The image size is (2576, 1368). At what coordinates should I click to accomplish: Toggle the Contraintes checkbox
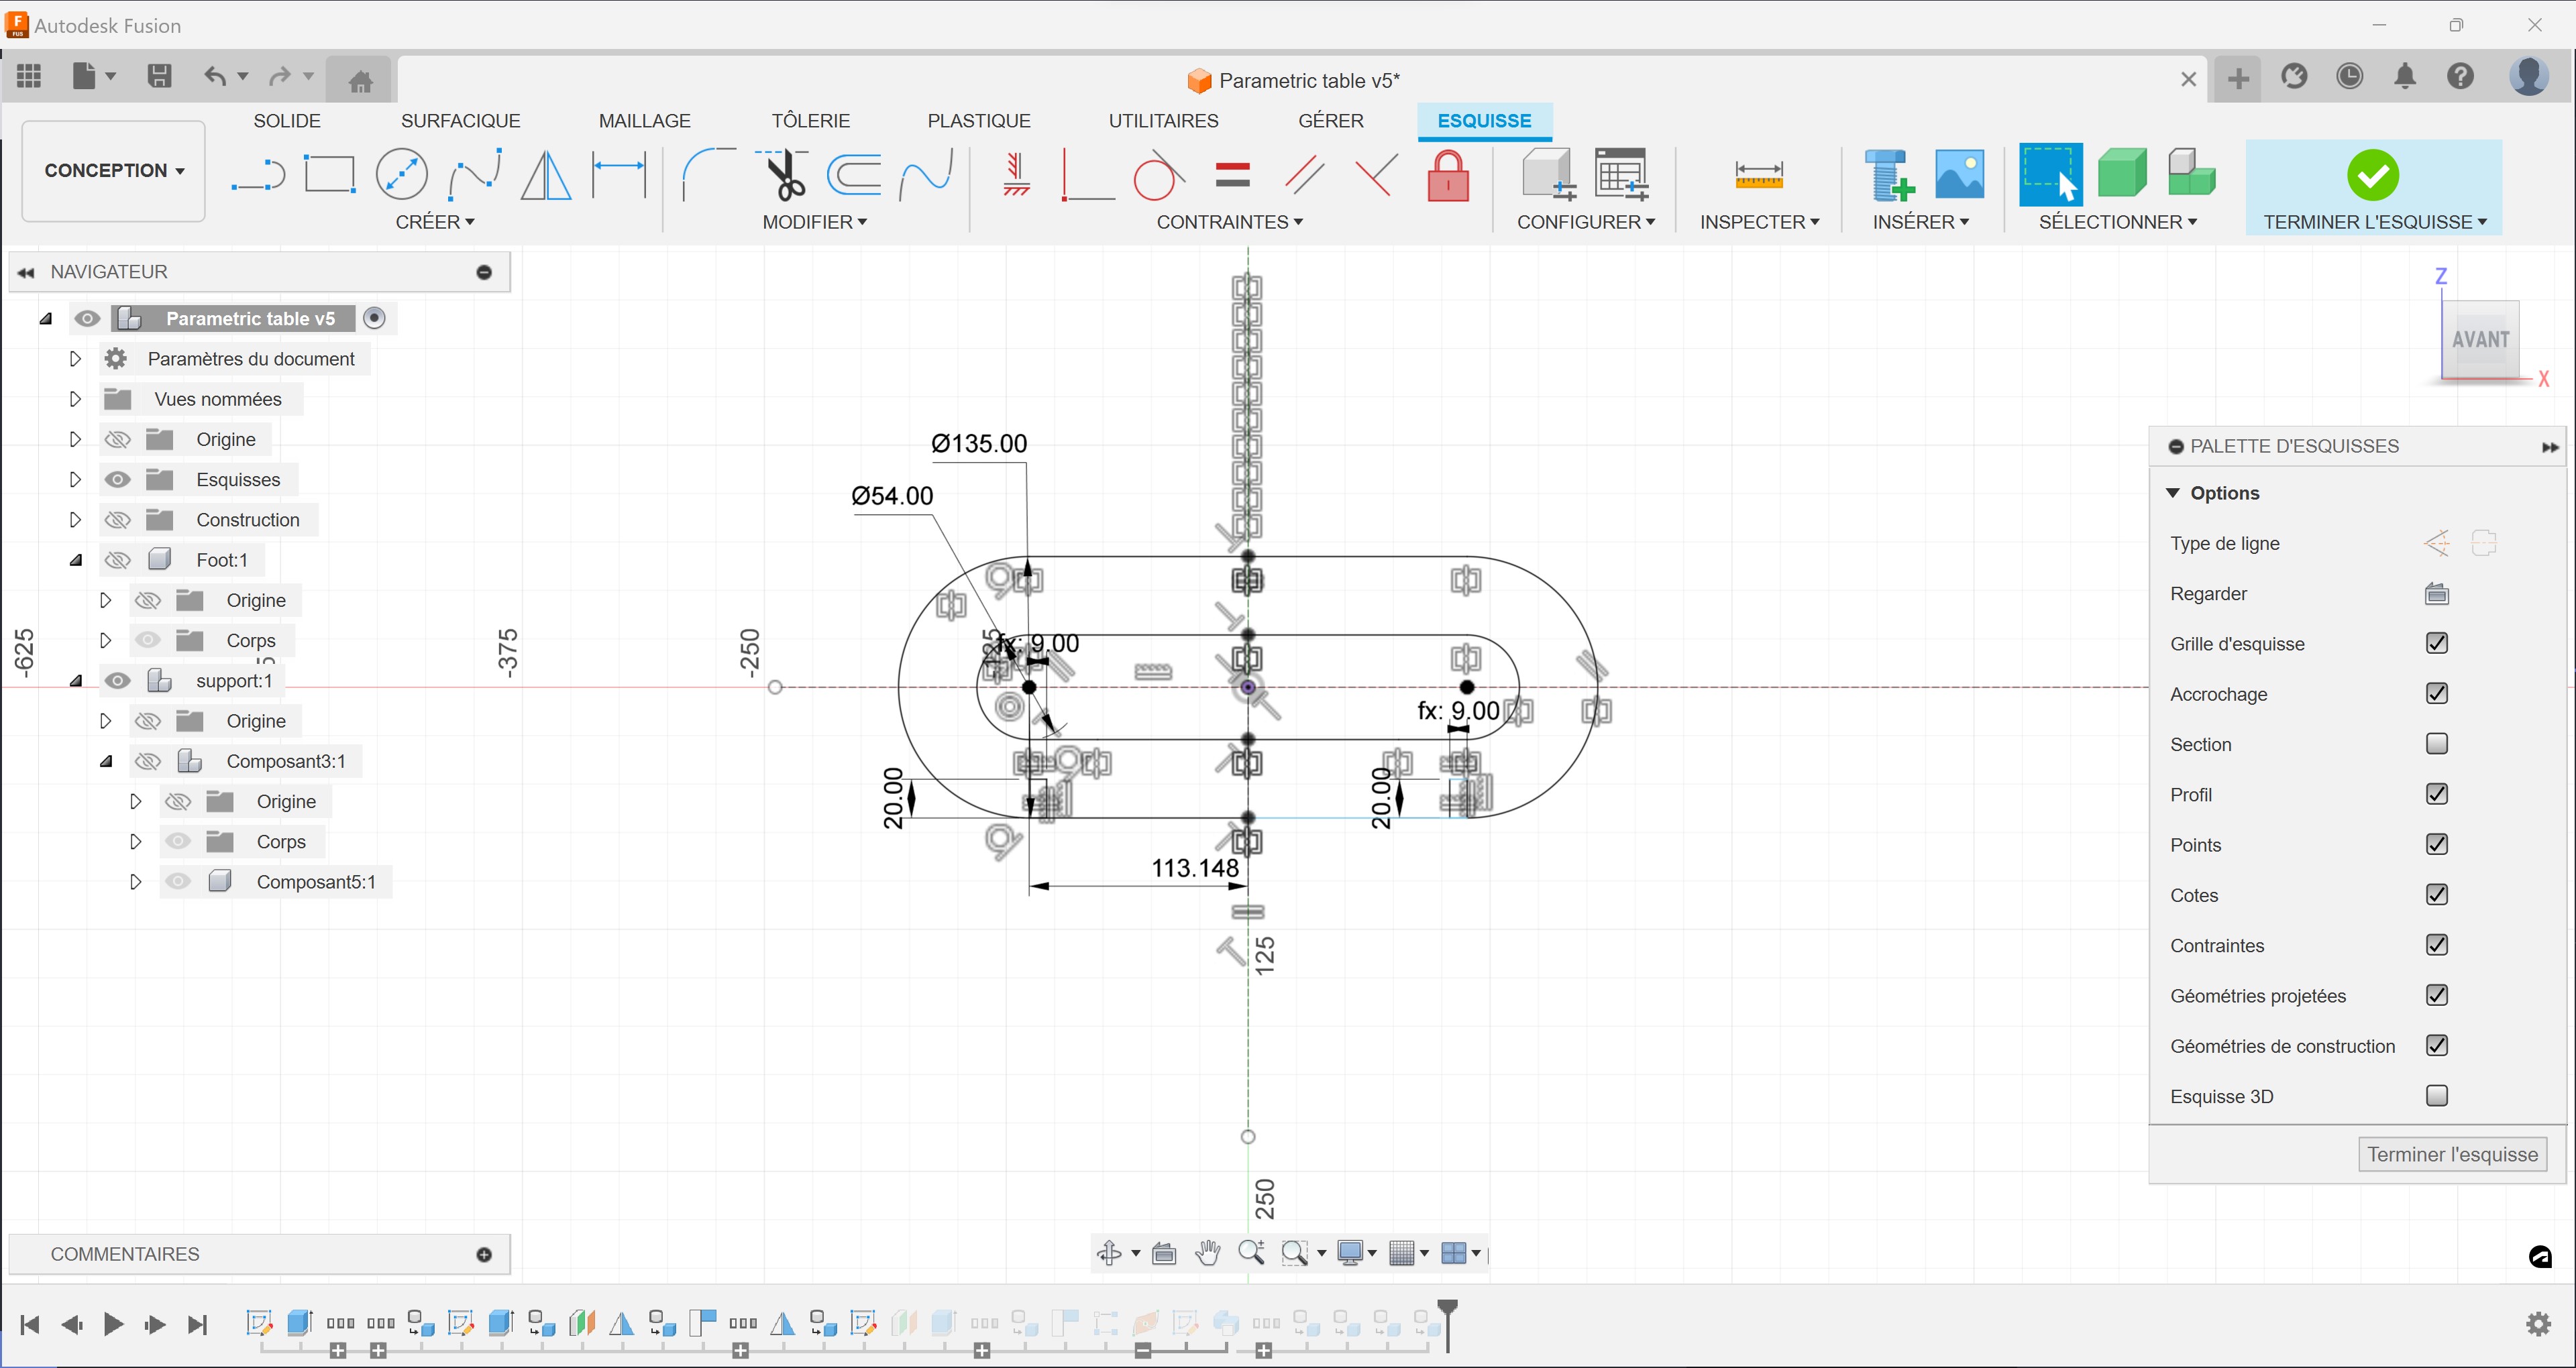(x=2437, y=945)
